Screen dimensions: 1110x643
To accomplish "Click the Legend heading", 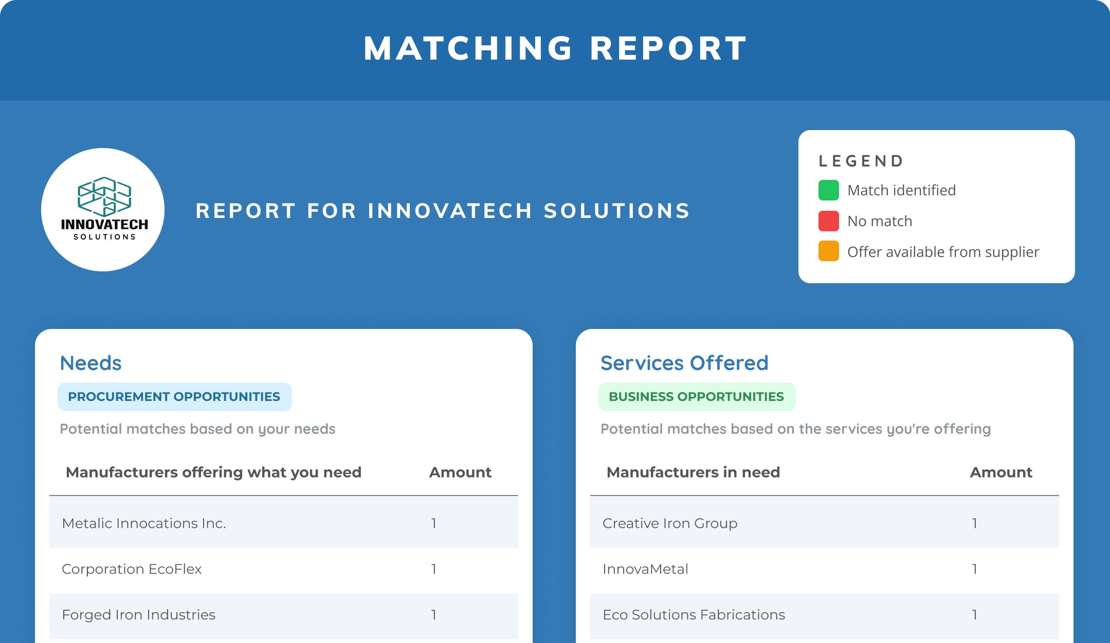I will (x=861, y=161).
